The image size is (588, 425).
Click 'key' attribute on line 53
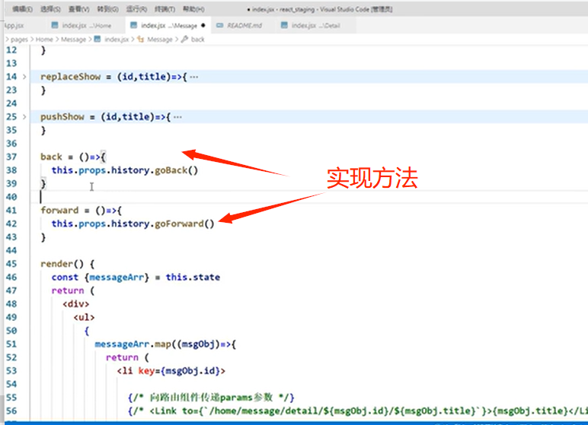(x=146, y=371)
